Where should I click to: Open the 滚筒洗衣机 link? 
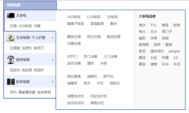click(x=76, y=96)
